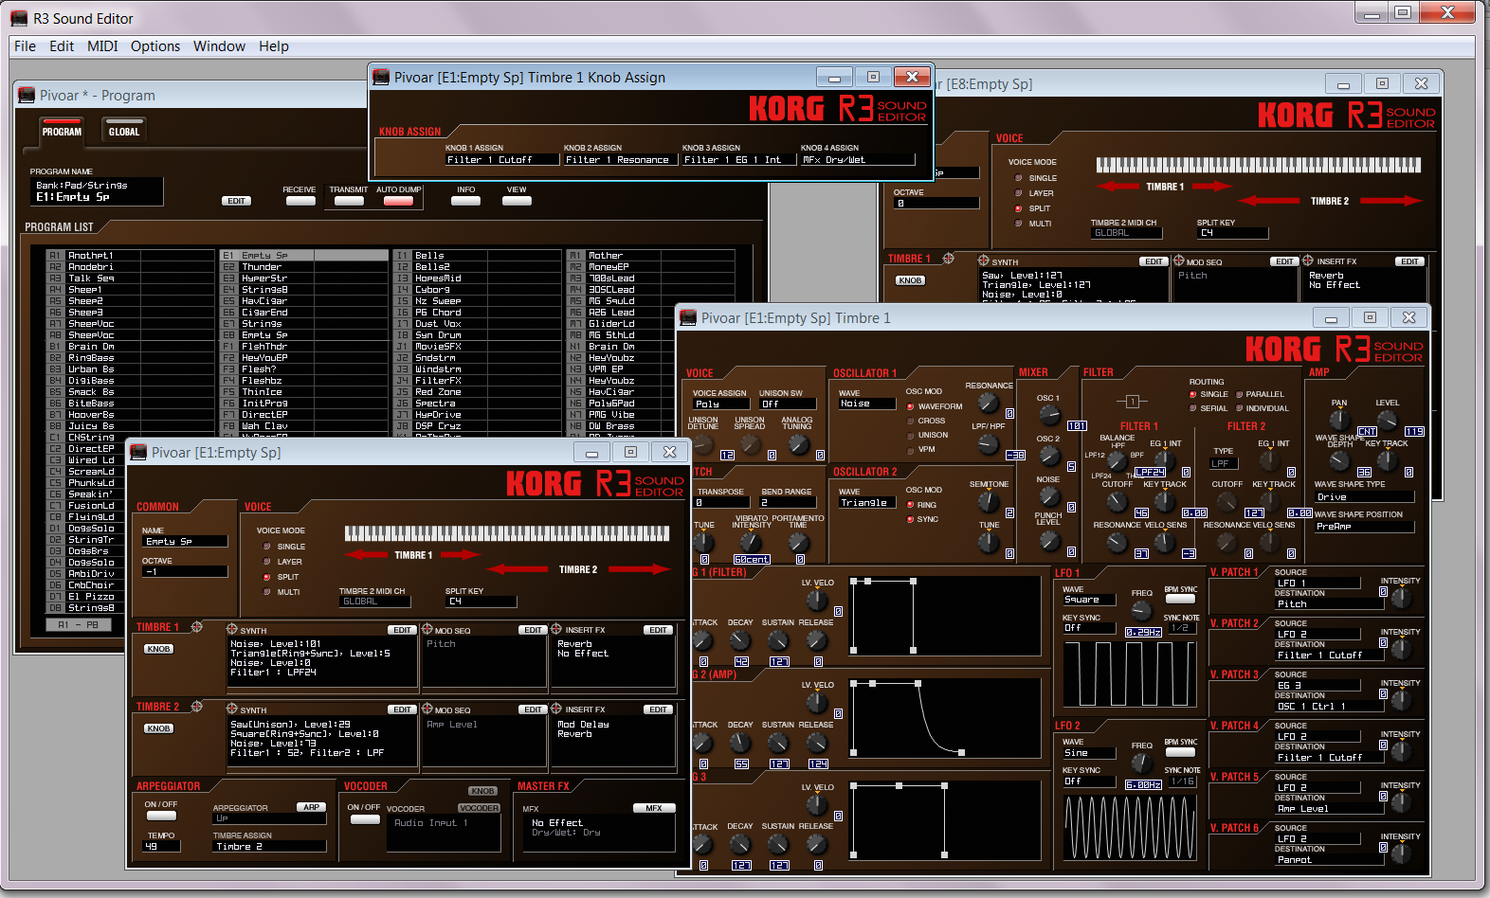This screenshot has height=898, width=1490.
Task: Click the AMP PAN knob
Action: coord(1339,420)
